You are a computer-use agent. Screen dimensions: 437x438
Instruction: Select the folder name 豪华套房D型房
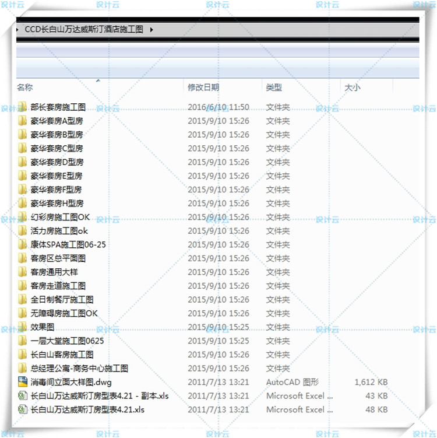(x=57, y=162)
